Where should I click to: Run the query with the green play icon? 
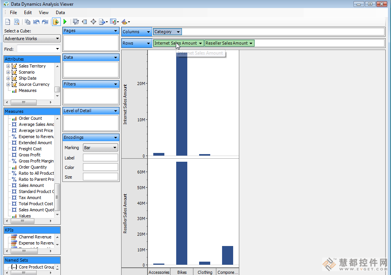(65, 22)
